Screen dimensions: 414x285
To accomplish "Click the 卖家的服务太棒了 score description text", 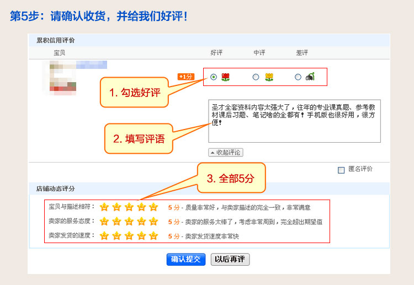I will pyautogui.click(x=254, y=222).
